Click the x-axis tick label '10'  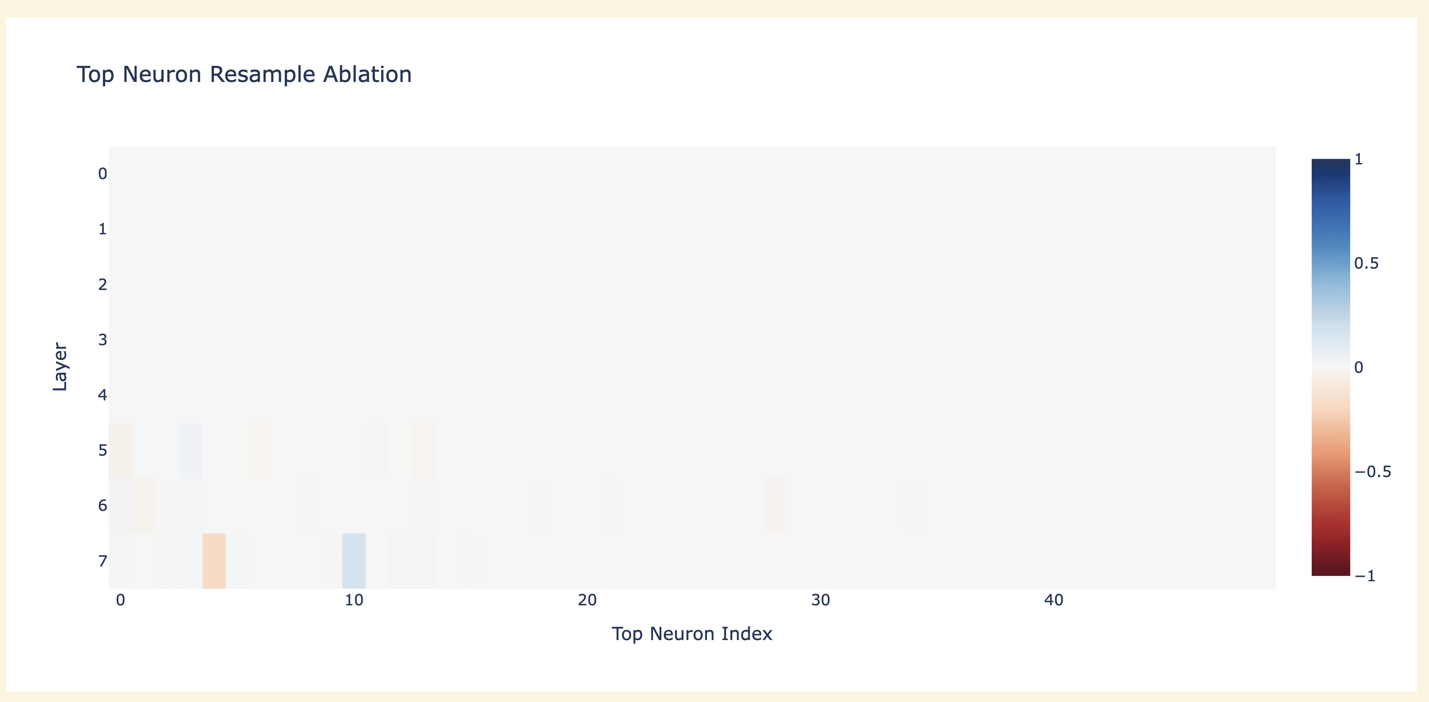[x=354, y=600]
